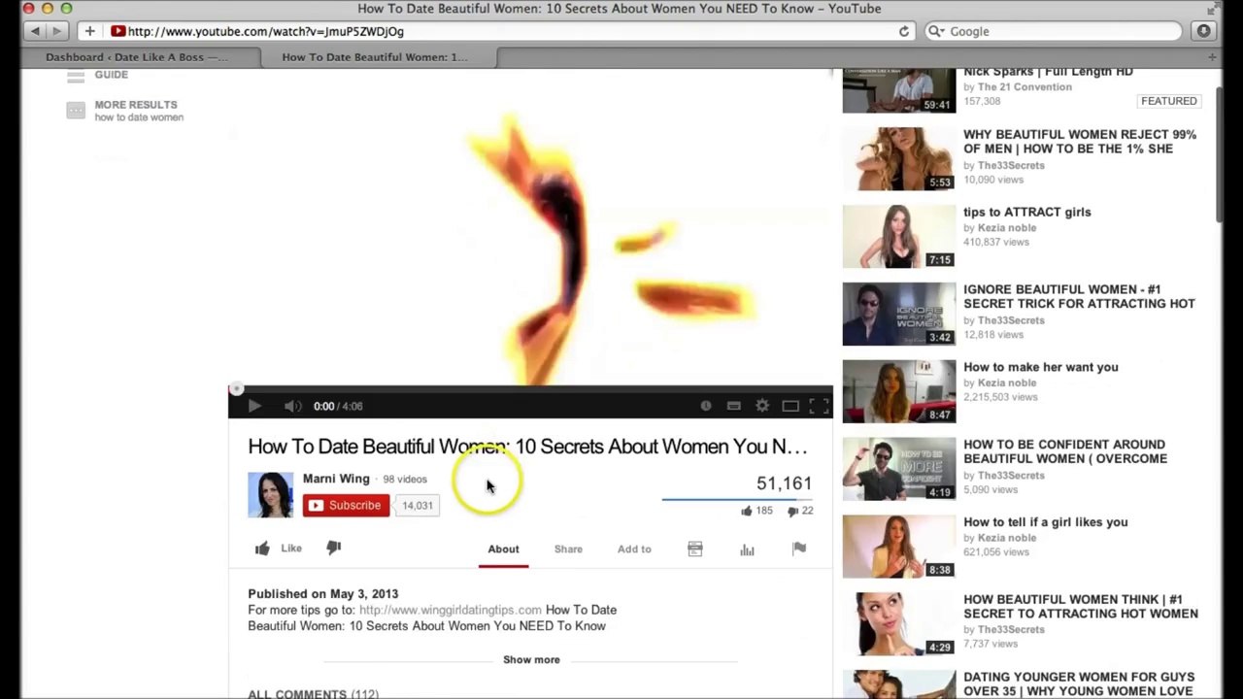Go forward with the browser forward arrow
Image resolution: width=1243 pixels, height=699 pixels.
56,31
